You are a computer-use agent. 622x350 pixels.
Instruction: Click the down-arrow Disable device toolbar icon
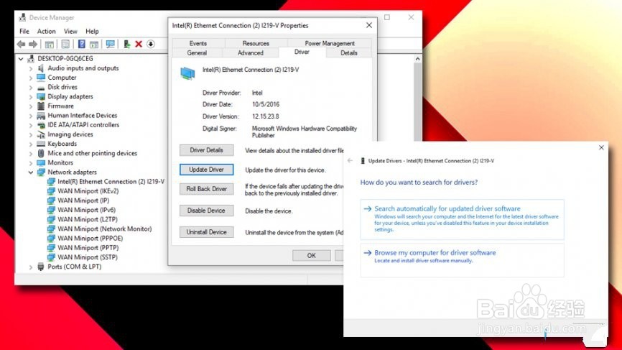coord(151,44)
